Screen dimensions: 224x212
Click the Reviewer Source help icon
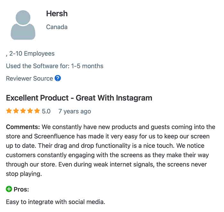(58, 78)
